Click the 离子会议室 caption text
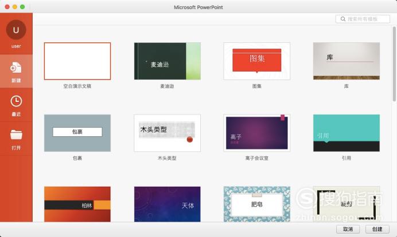 [257, 158]
